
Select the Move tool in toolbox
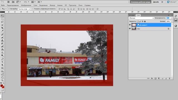(3, 16)
